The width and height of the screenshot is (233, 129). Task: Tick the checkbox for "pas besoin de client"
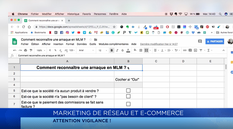click(128, 96)
